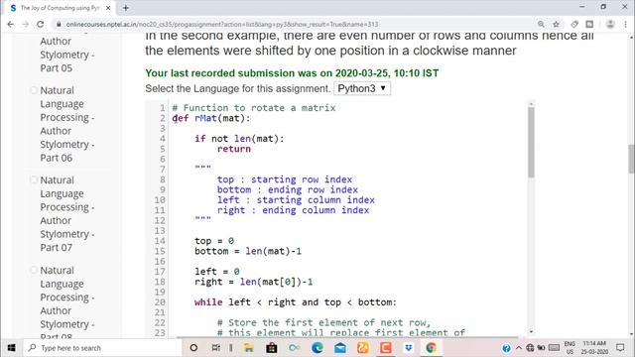Open Task View on taskbar
The image size is (635, 357).
coord(216,348)
